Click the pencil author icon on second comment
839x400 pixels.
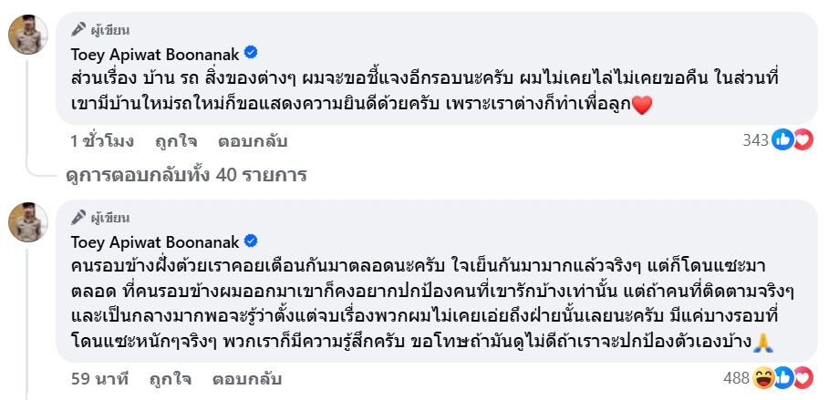(78, 217)
